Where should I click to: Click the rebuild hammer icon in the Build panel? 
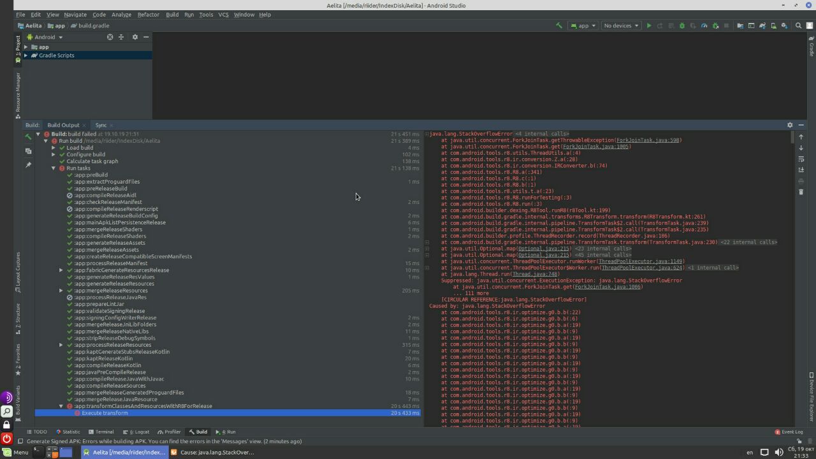click(x=28, y=136)
